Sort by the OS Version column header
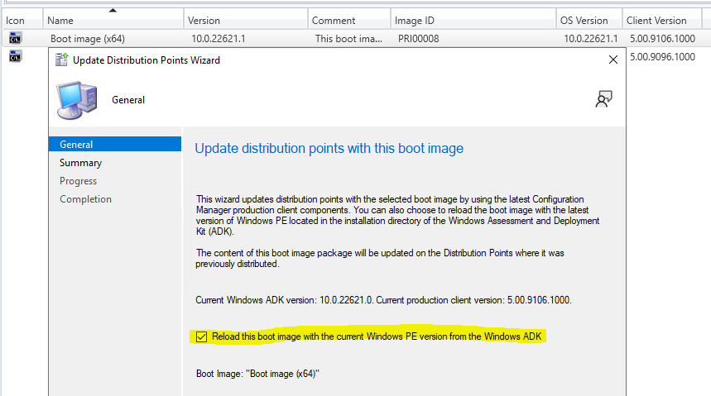 tap(589, 21)
